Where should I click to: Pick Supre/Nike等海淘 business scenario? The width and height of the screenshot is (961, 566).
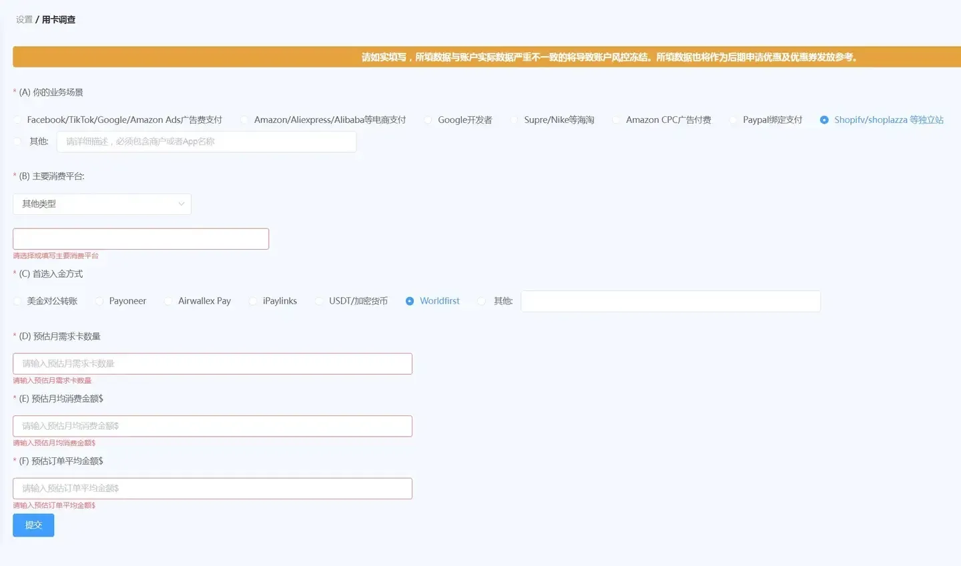pos(515,120)
